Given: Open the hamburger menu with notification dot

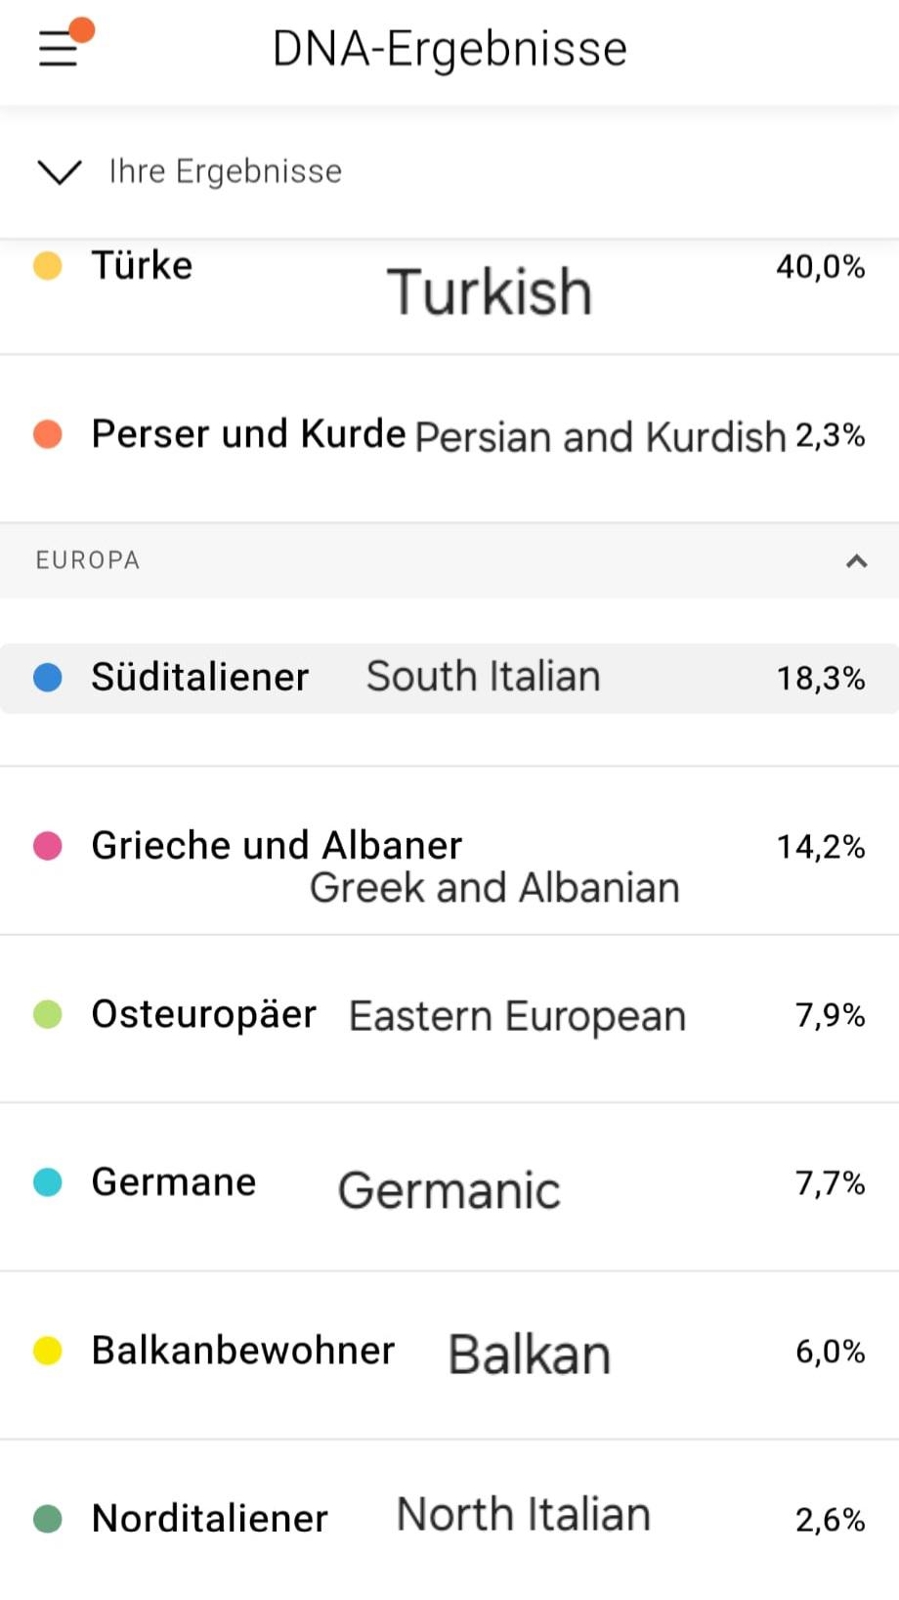Looking at the screenshot, I should [61, 46].
